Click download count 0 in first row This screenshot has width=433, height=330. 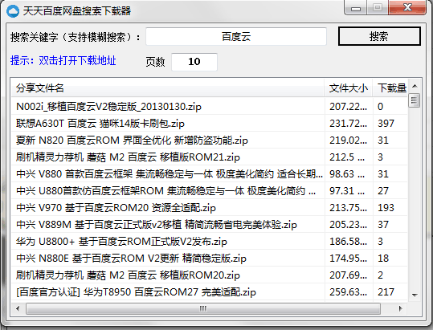[x=380, y=107]
